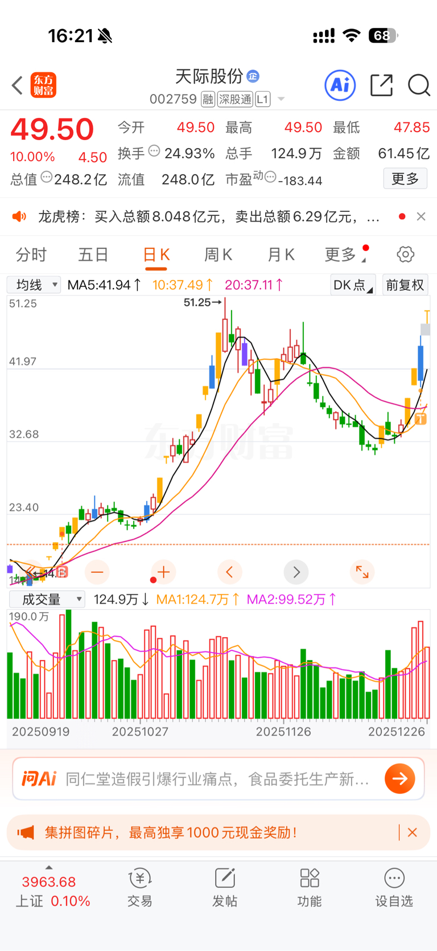Image resolution: width=437 pixels, height=951 pixels.
Task: Switch to 周K chart tab
Action: click(x=218, y=255)
